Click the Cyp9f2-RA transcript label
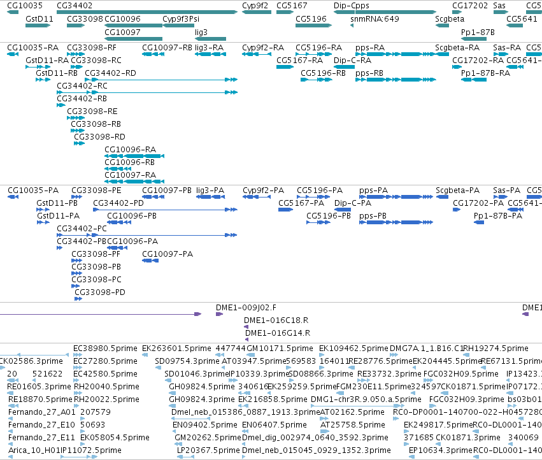Screen dimensions: 542x460 click(263, 47)
